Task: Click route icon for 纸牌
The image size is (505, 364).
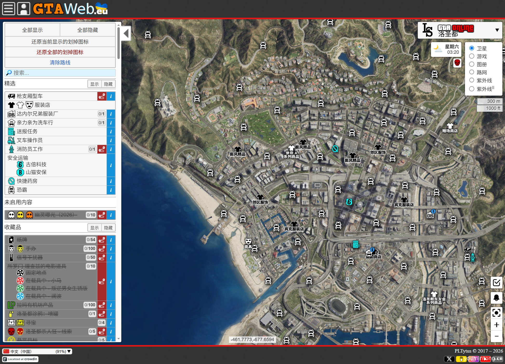Action: 102,240
